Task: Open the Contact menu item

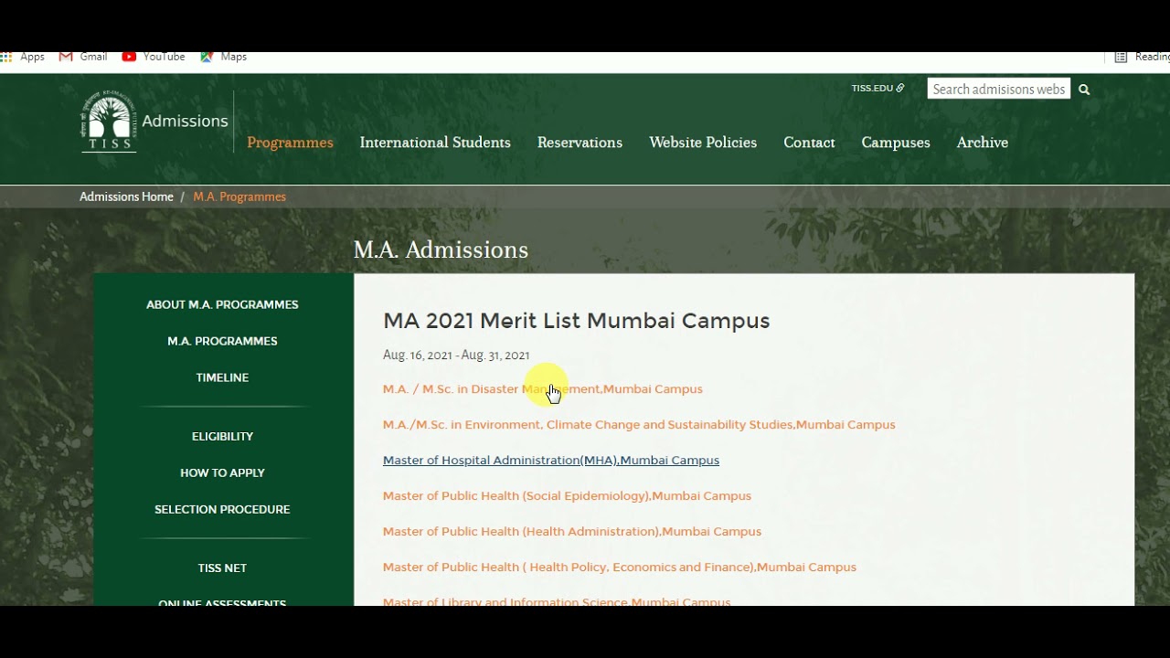Action: [809, 143]
